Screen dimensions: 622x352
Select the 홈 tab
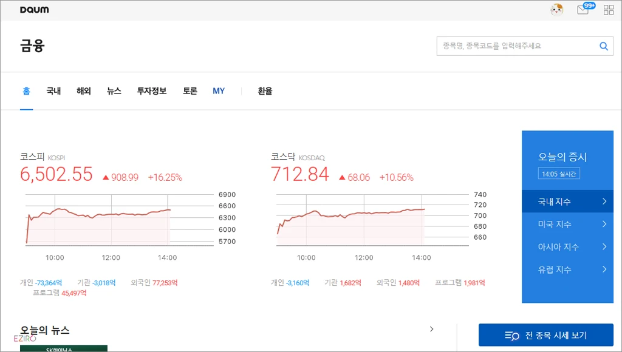point(27,91)
